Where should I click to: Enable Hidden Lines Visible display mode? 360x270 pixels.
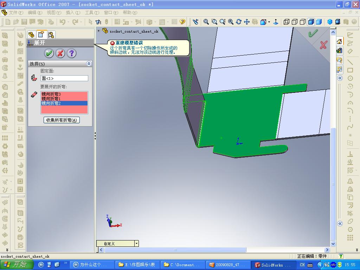tap(295, 22)
